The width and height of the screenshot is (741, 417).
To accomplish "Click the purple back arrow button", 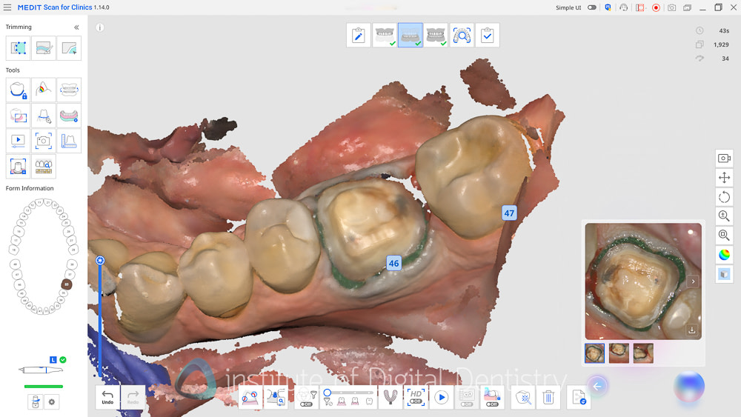I will click(597, 387).
